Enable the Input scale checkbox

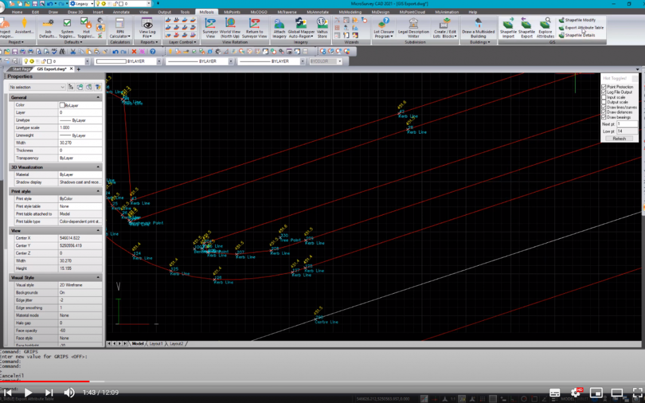604,97
